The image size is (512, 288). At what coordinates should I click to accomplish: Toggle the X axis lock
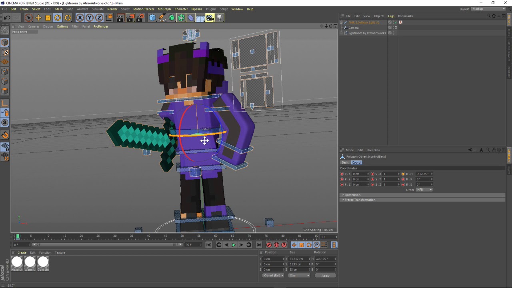tap(80, 18)
